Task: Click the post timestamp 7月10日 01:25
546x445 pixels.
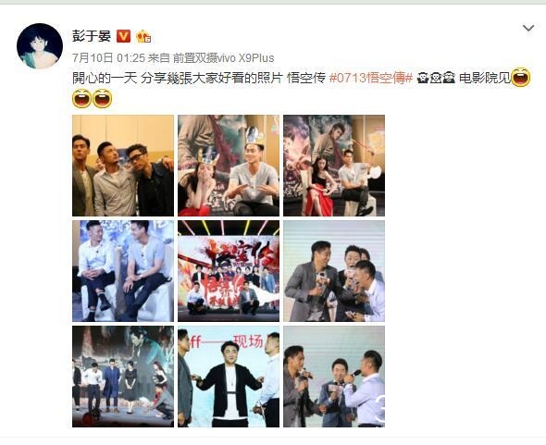Action: 108,57
